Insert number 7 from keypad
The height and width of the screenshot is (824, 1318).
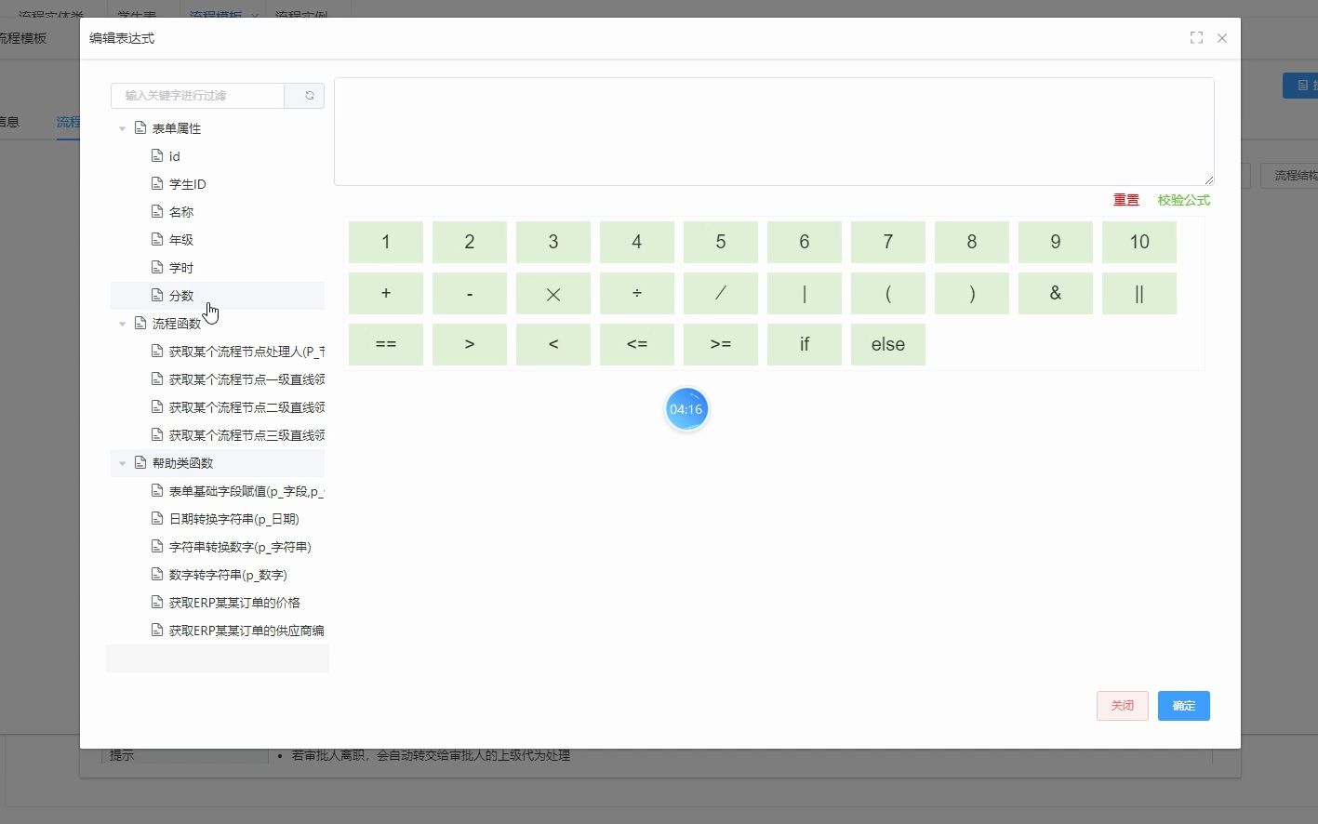click(888, 242)
